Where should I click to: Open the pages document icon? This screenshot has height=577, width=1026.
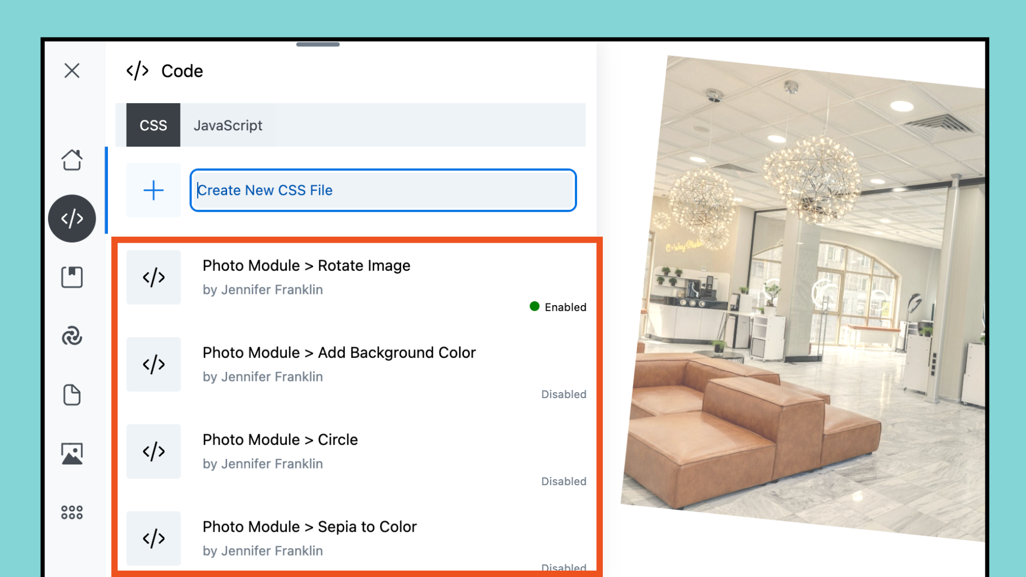72,395
